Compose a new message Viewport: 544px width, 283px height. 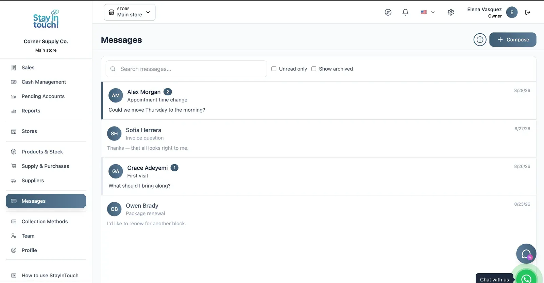(x=513, y=40)
